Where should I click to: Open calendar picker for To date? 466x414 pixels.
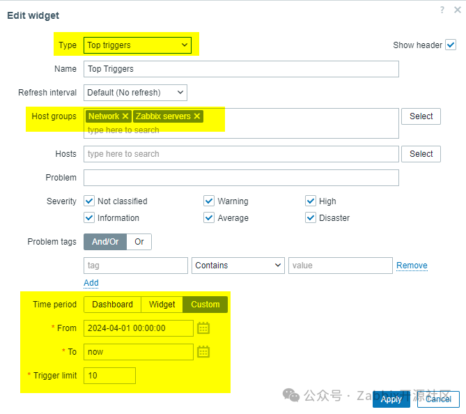pos(203,352)
